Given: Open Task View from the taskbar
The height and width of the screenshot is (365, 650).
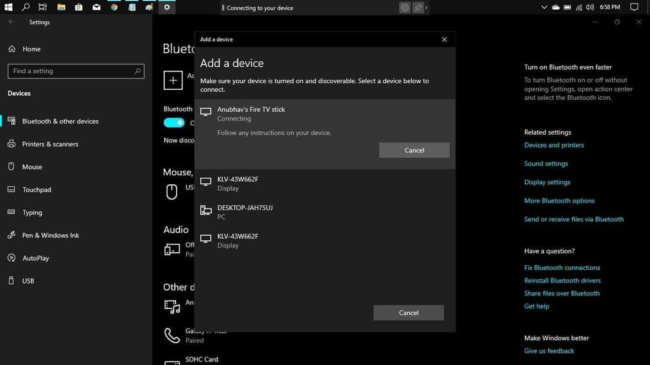Looking at the screenshot, I should click(x=43, y=7).
